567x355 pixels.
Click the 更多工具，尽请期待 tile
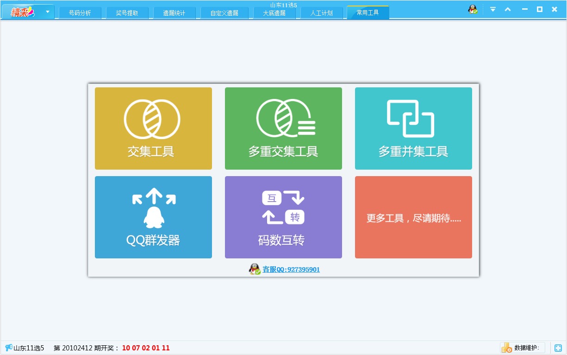[x=413, y=217]
